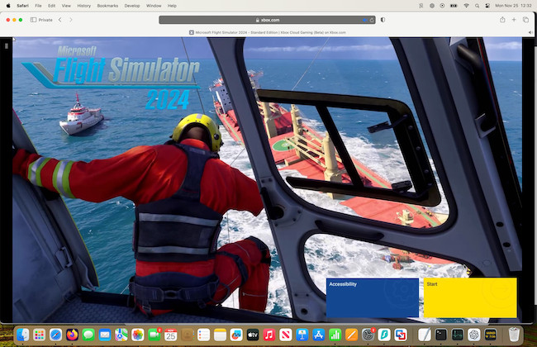Image resolution: width=537 pixels, height=347 pixels.
Task: Select the Flight Simulator 2024 tab title
Action: click(268, 32)
